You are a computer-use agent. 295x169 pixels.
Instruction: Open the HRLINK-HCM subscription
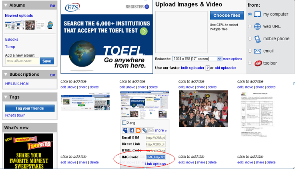coord(17,84)
